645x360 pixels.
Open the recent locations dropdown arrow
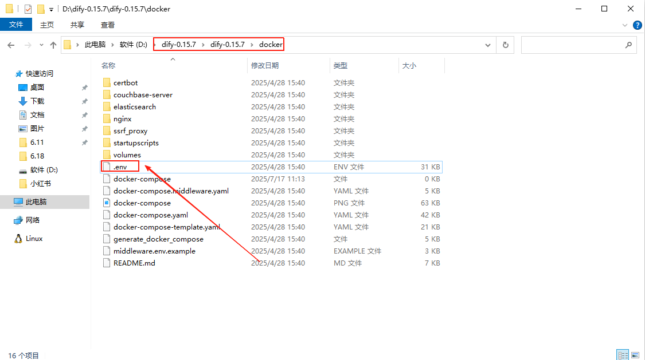point(41,45)
